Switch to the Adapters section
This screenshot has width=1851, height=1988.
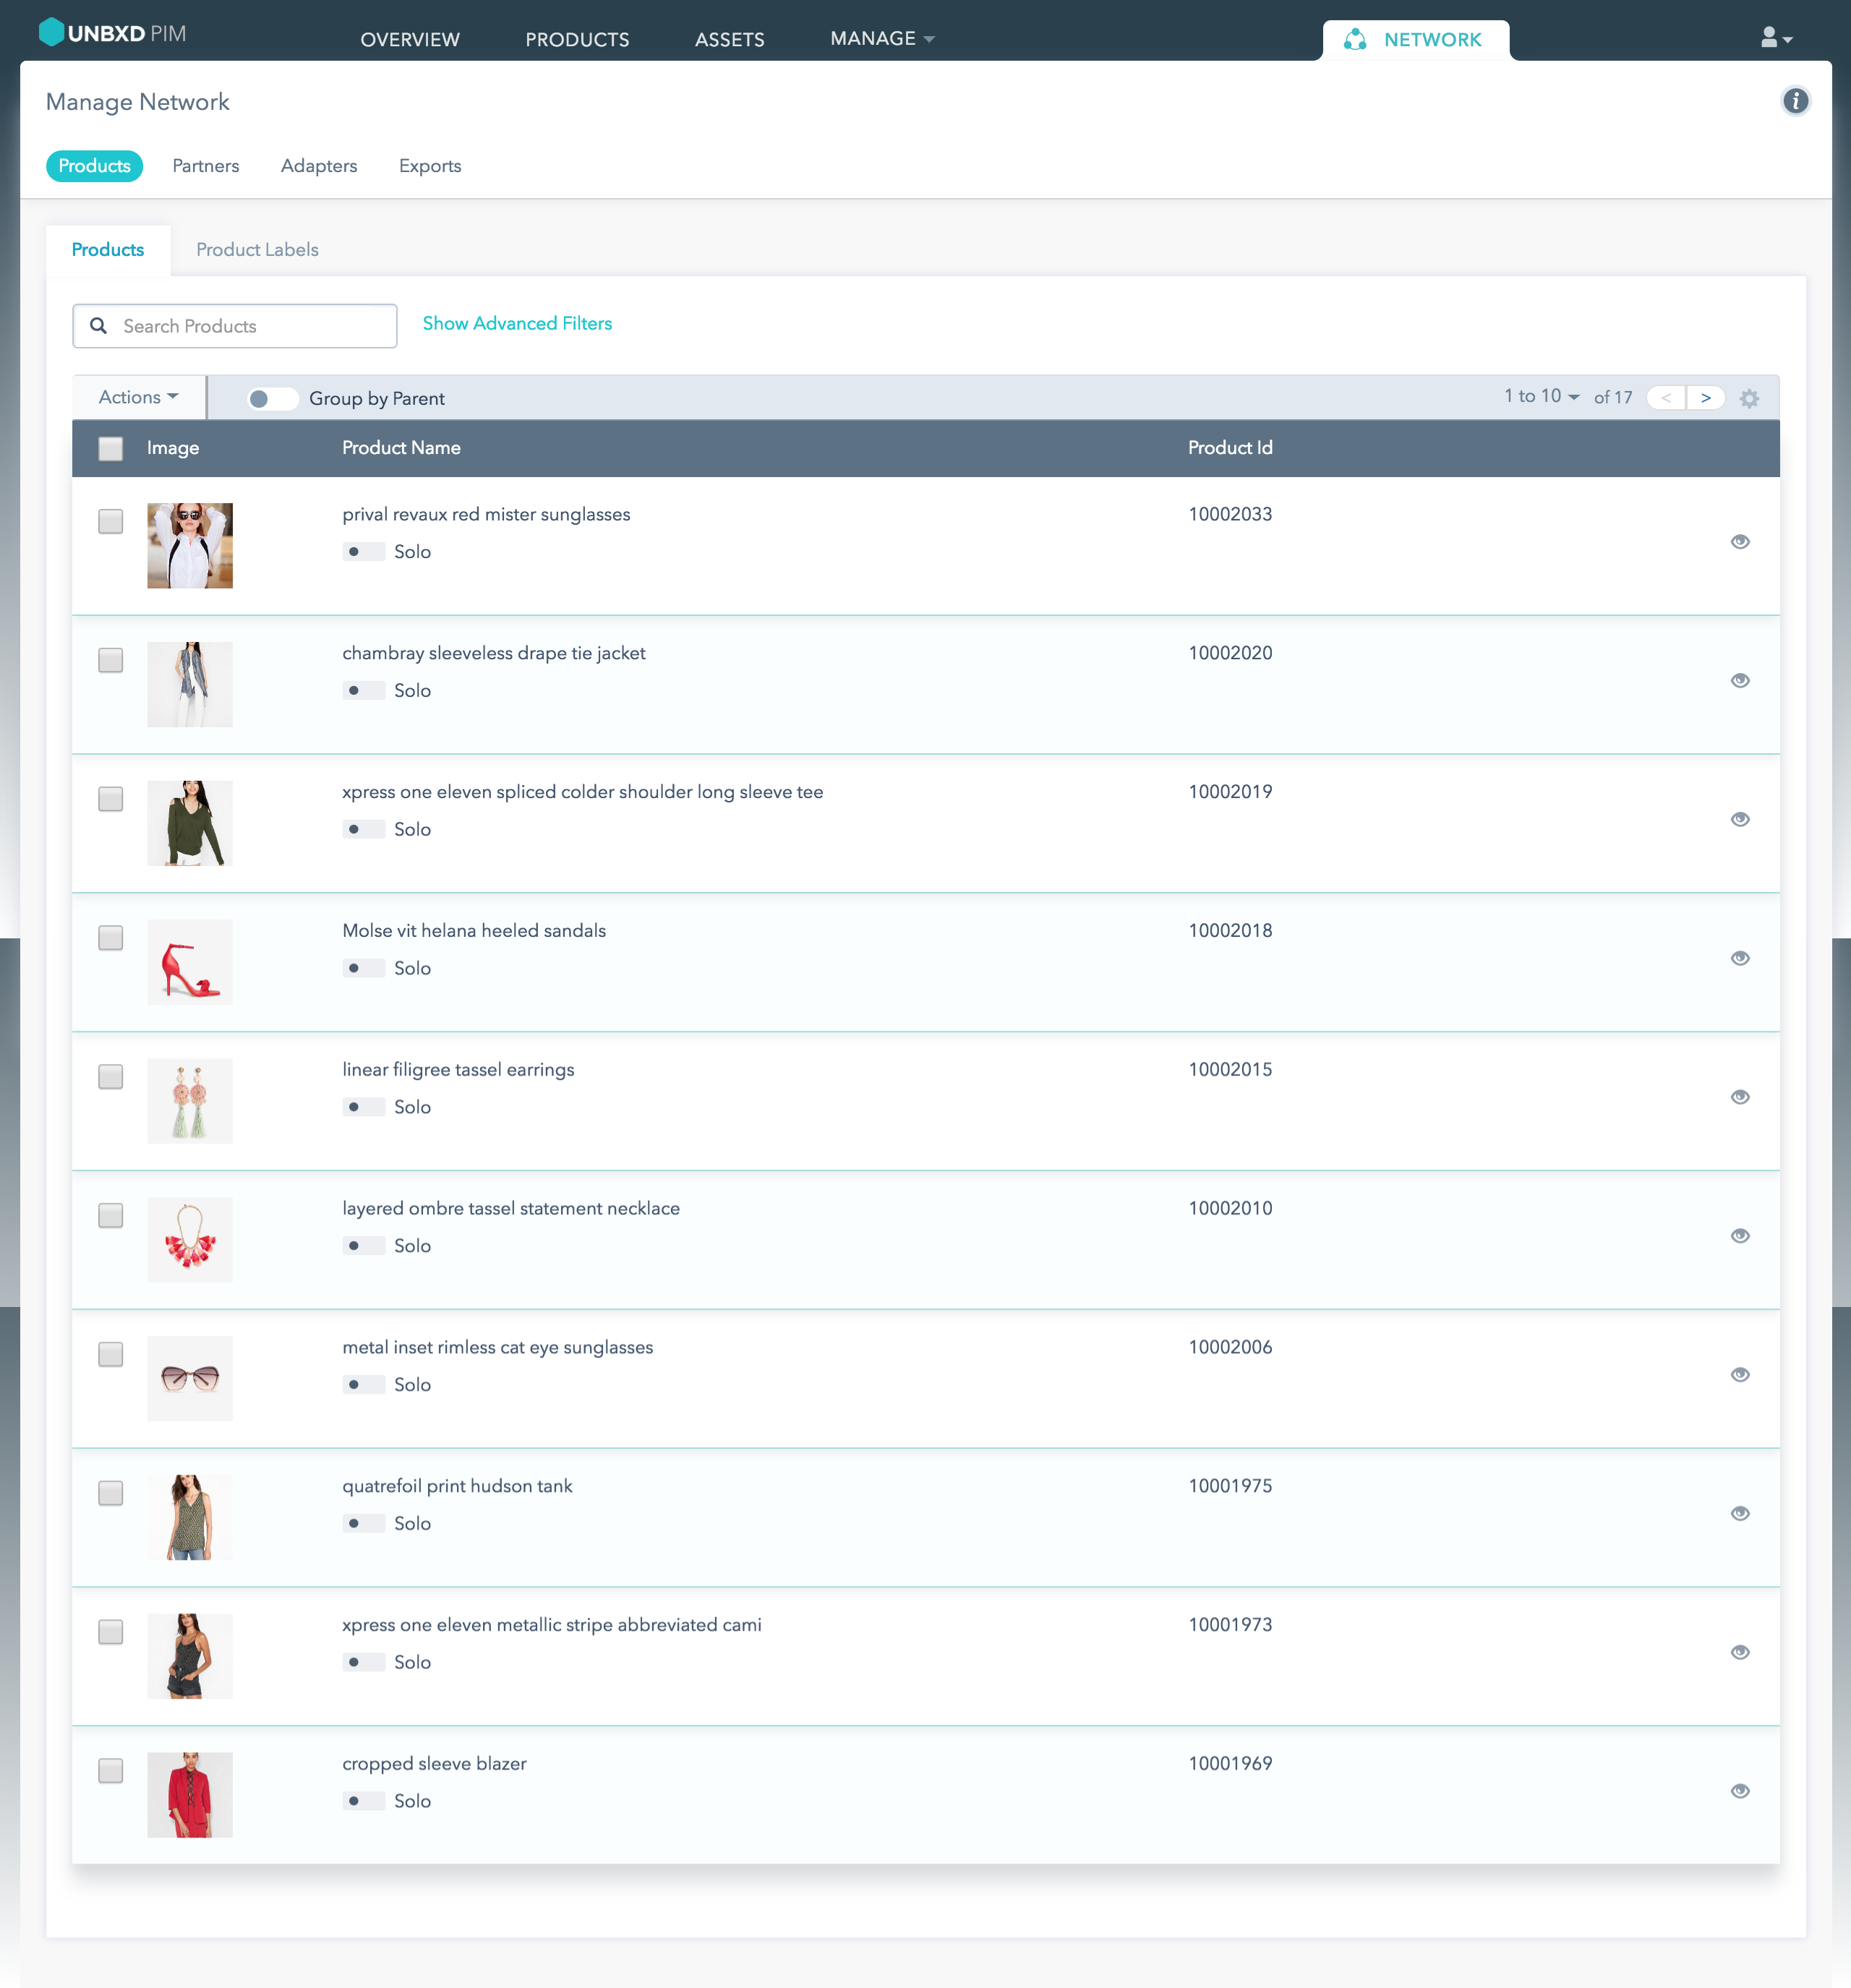pos(319,166)
